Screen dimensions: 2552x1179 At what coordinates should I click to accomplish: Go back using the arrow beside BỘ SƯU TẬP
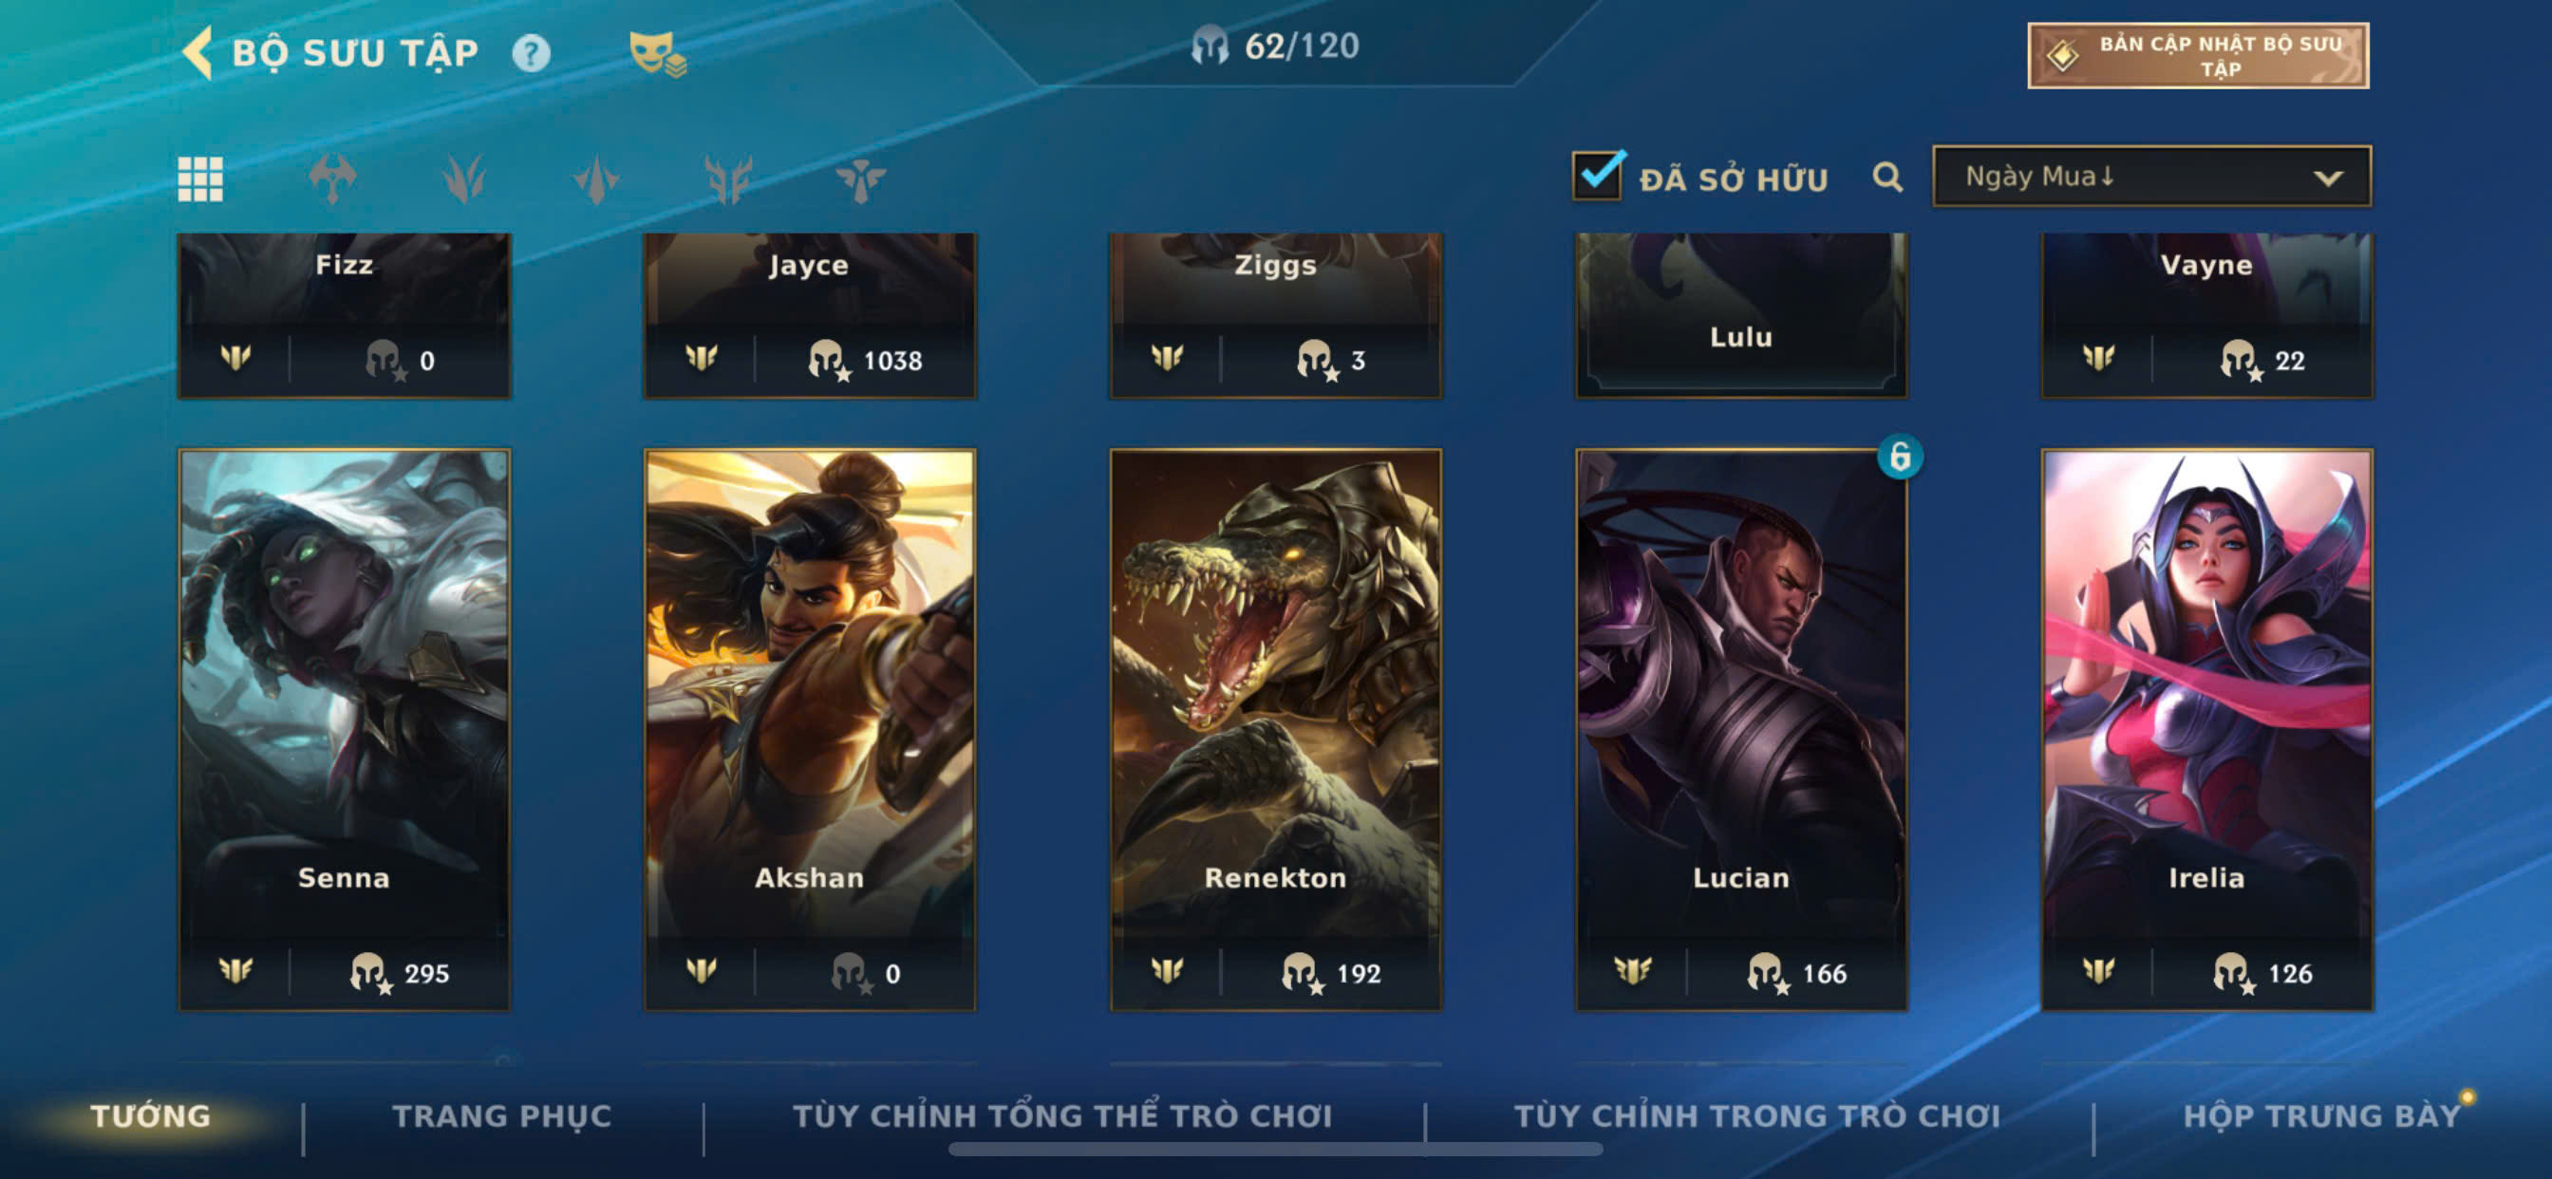tap(198, 52)
